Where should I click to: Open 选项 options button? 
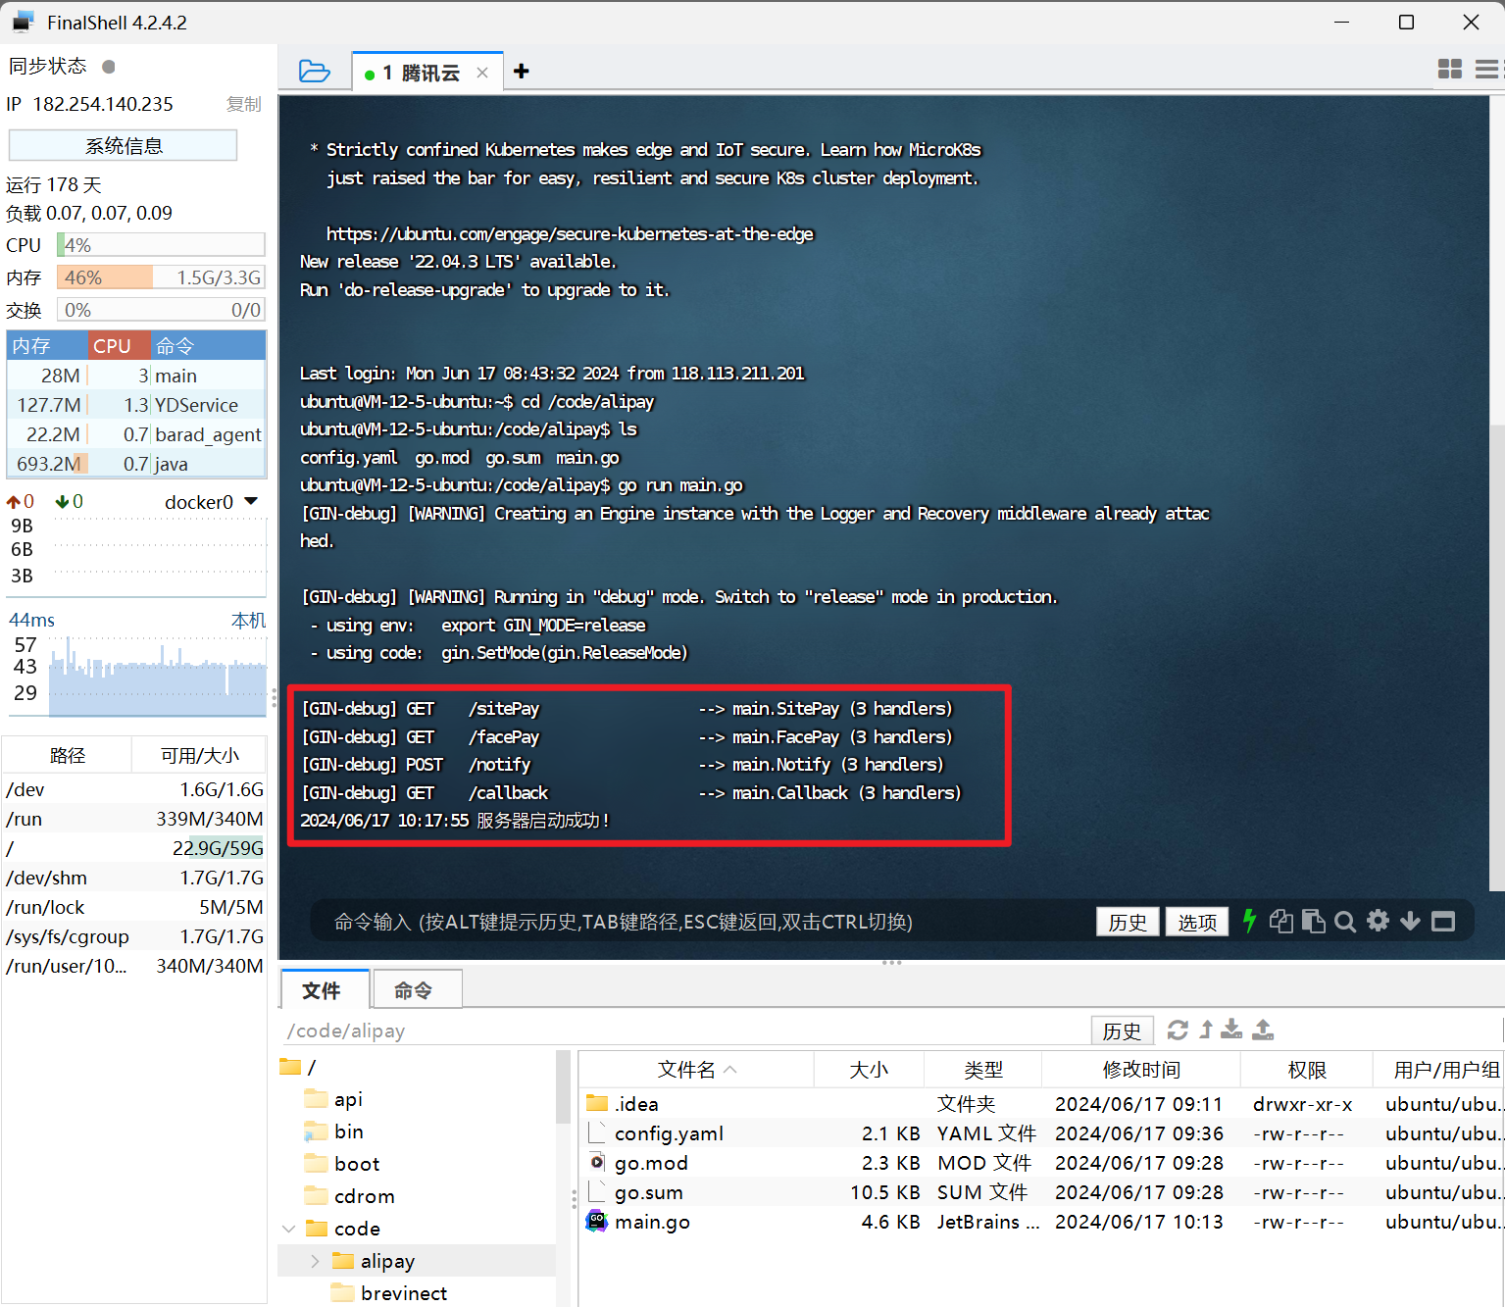[x=1197, y=922]
